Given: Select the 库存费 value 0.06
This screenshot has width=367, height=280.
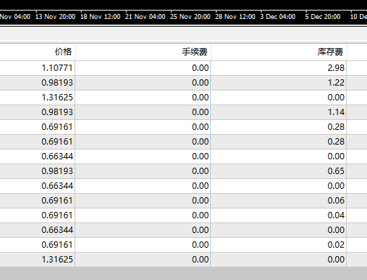Looking at the screenshot, I should pyautogui.click(x=336, y=201).
